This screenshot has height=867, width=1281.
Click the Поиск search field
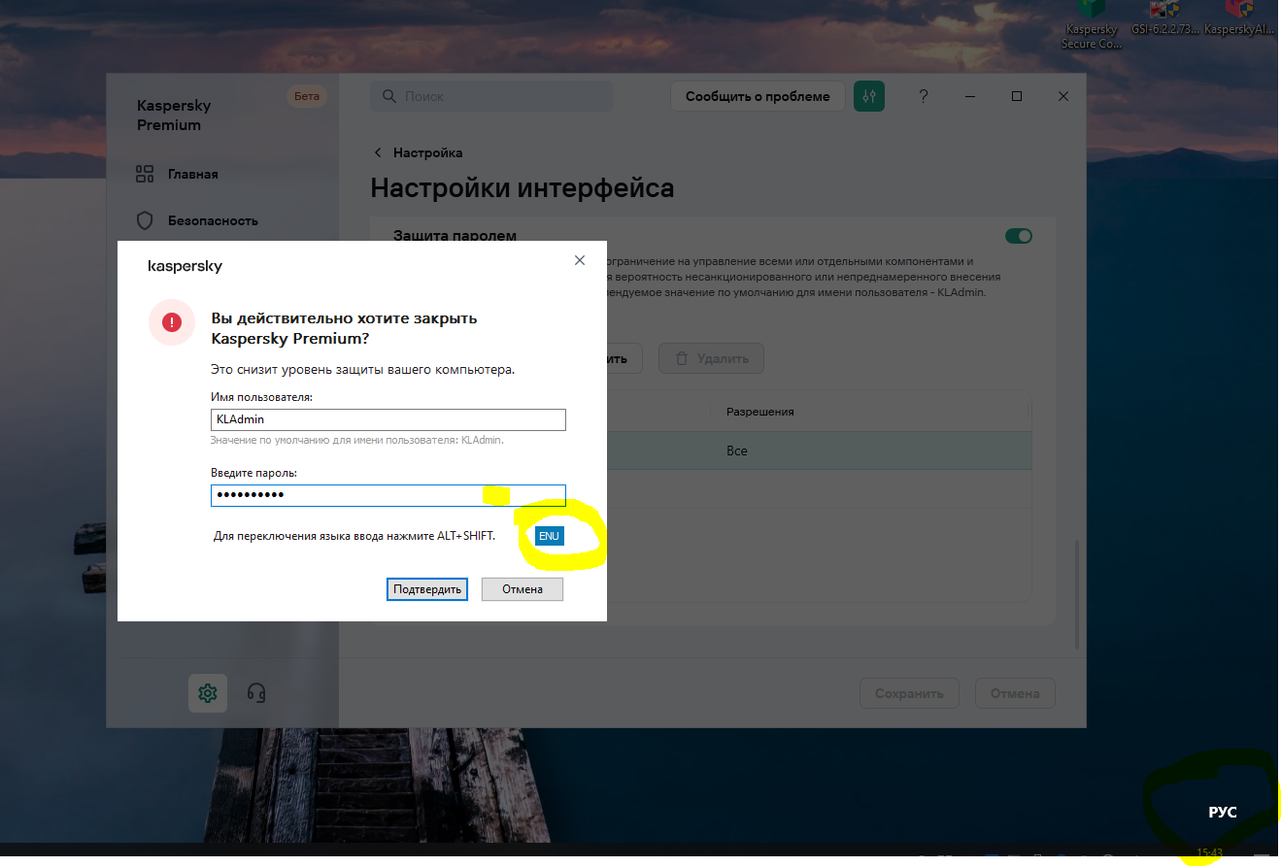click(491, 96)
